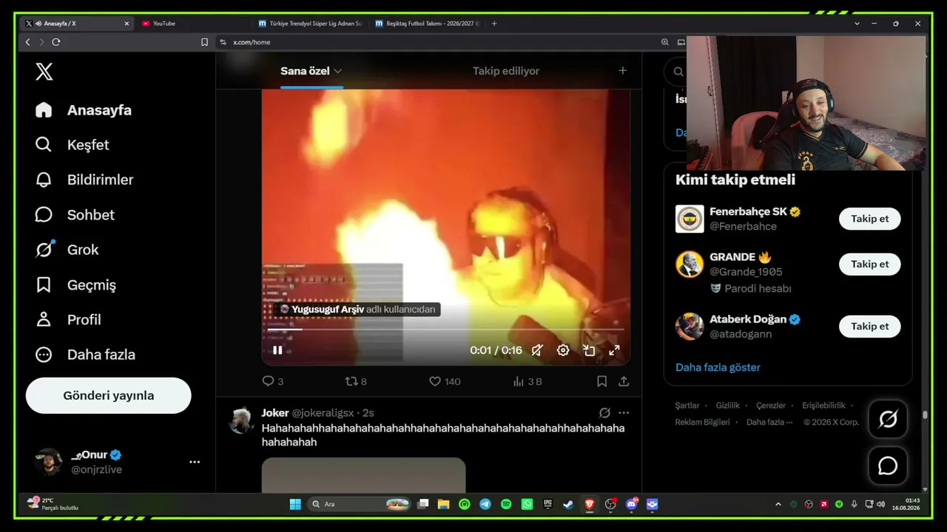This screenshot has width=947, height=532.
Task: Click the taskbar search box
Action: 360,504
